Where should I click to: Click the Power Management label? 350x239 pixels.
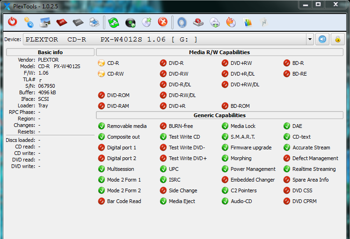(x=253, y=169)
